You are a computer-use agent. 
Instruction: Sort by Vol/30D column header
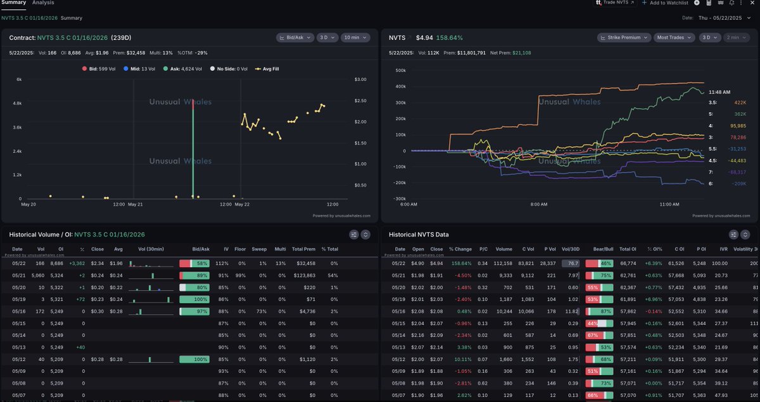click(x=570, y=249)
